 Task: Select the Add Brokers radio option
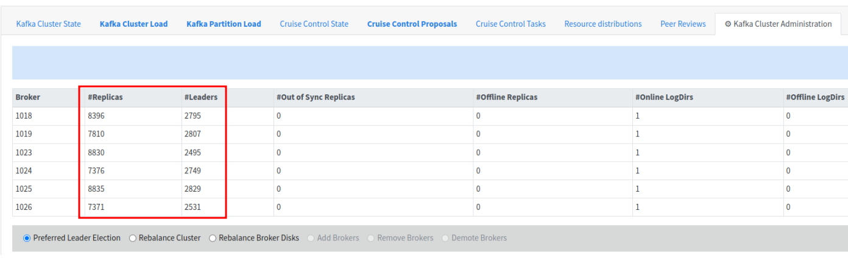[311, 238]
